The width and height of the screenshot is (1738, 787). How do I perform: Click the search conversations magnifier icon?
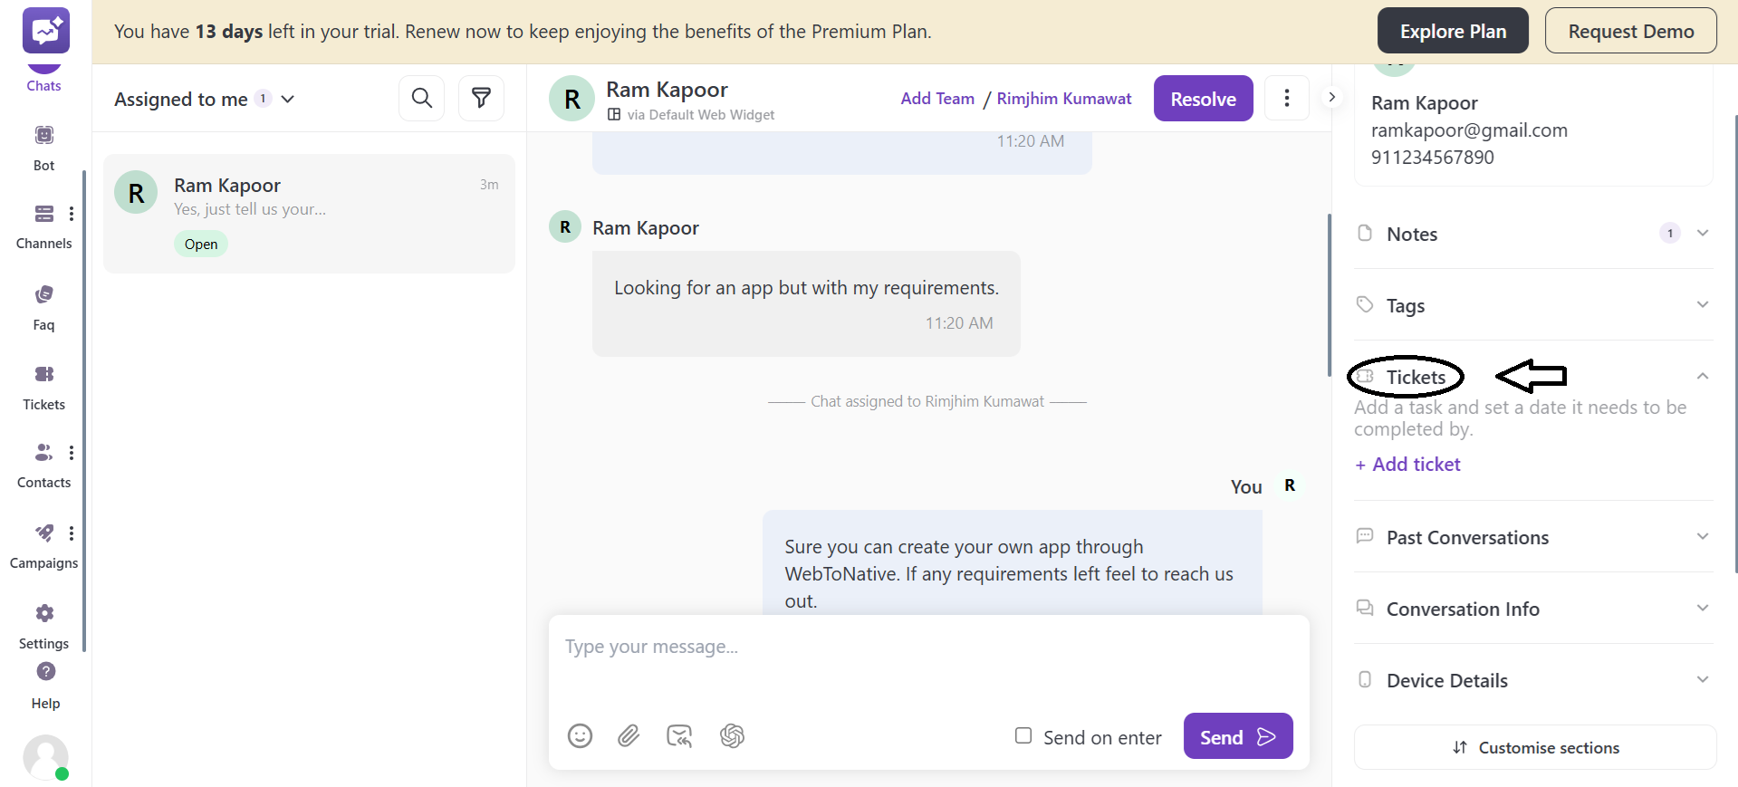point(421,98)
